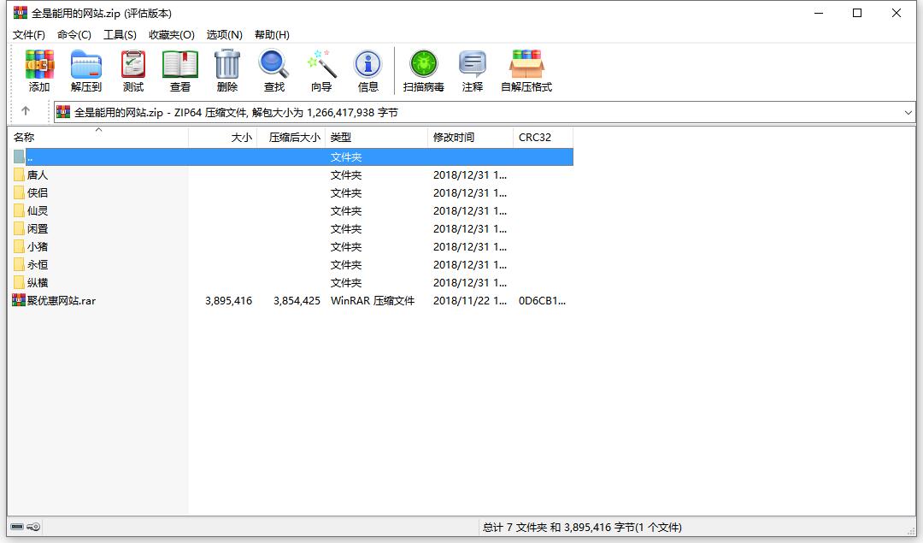
Task: Show archive 信息 (Info) icon
Action: point(368,70)
